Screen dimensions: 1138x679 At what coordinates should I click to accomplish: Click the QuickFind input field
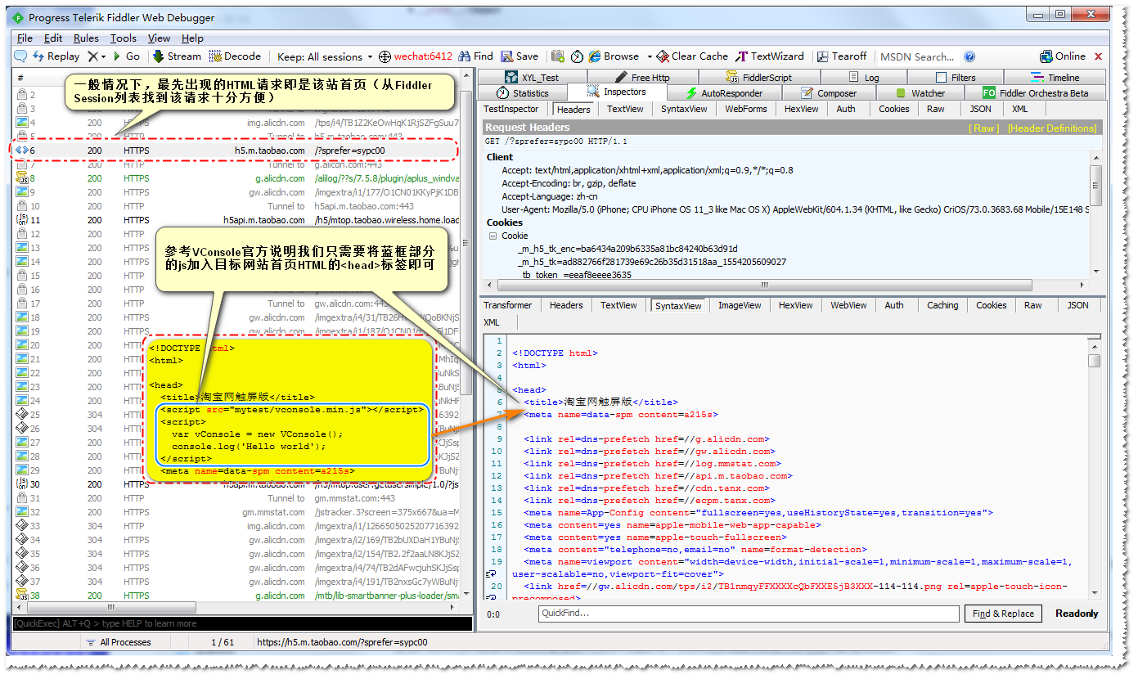point(748,614)
